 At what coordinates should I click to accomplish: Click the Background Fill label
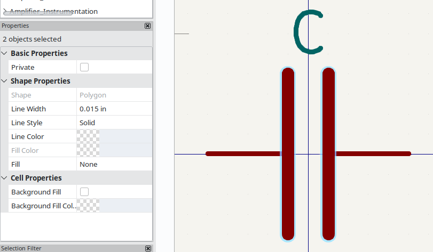click(36, 192)
